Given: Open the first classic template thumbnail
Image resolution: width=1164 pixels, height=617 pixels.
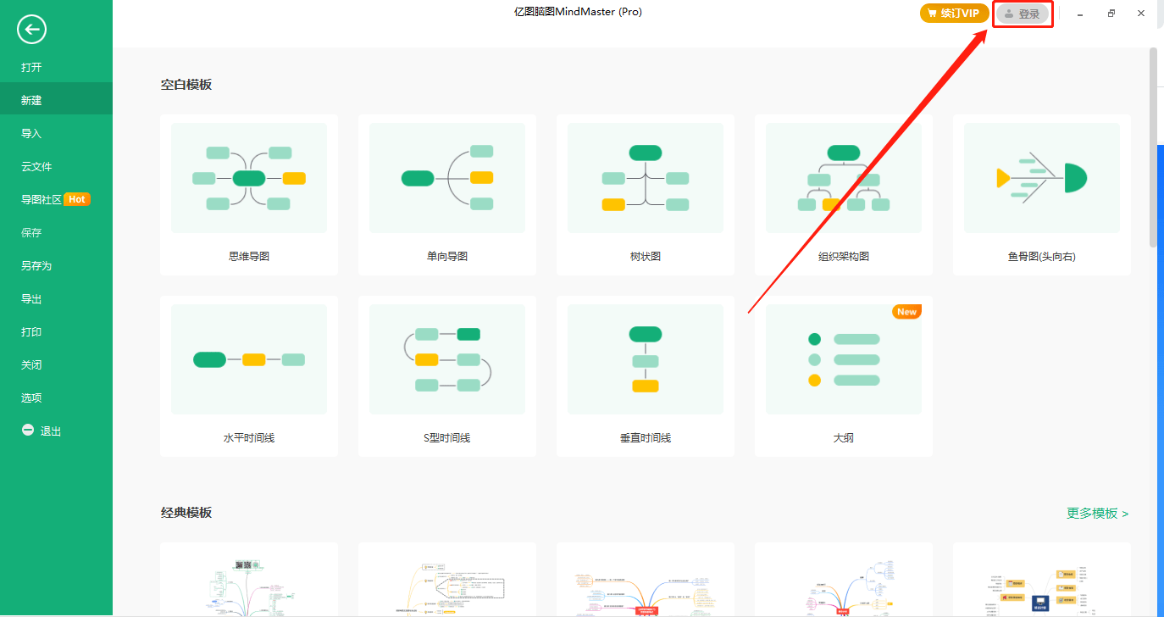Looking at the screenshot, I should click(x=249, y=581).
